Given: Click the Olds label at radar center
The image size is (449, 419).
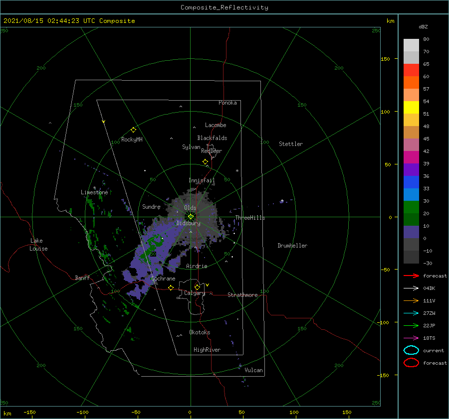Looking at the screenshot, I should tap(190, 208).
